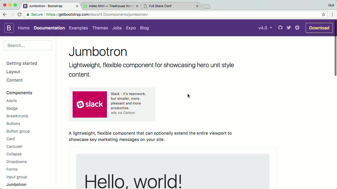This screenshot has height=189, width=337.
Task: Open the Chrome three-dot menu
Action: click(332, 14)
